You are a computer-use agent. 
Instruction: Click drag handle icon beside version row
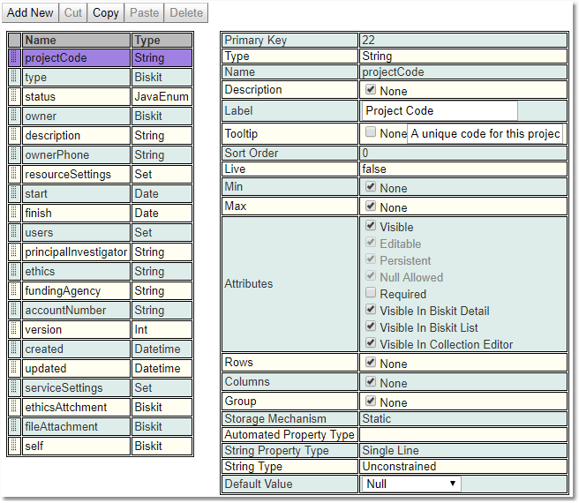coord(14,330)
